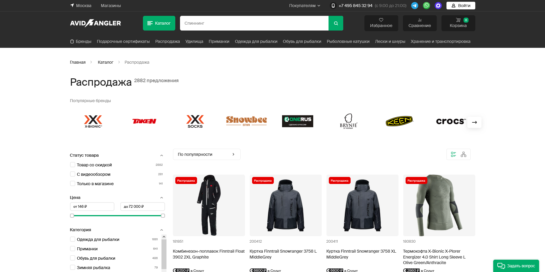
Task: Check the Зимняя рыбалка category filter
Action: [x=73, y=267]
